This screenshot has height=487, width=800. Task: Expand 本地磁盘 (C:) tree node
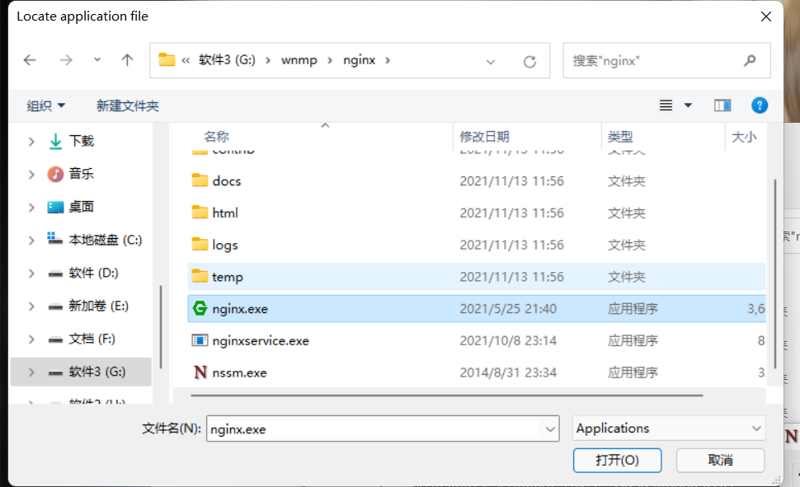click(x=31, y=240)
